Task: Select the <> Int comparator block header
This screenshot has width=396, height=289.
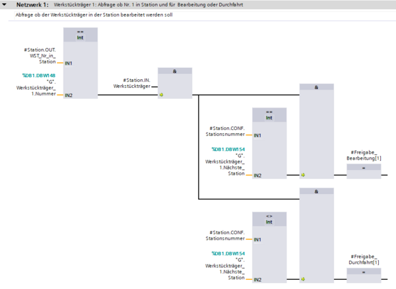Action: (269, 219)
